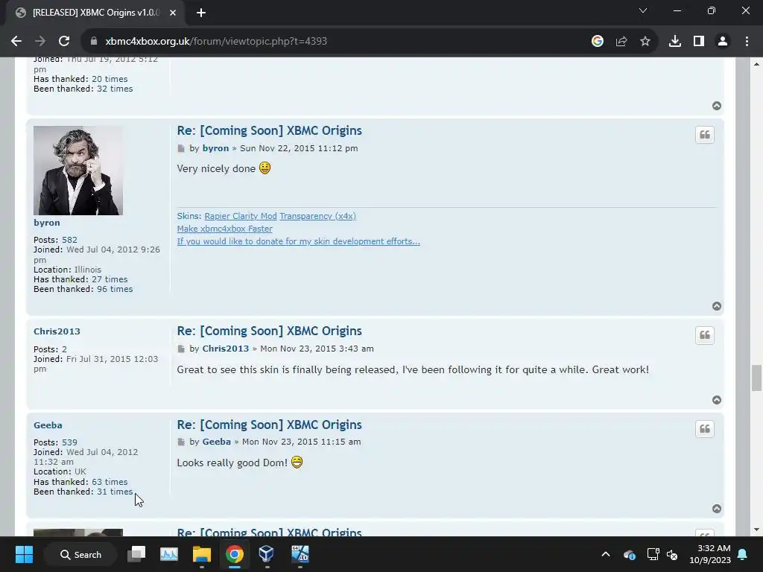
Task: Open Chrome downloads
Action: click(675, 42)
